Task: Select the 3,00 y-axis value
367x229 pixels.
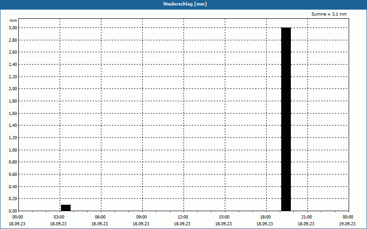Action: pos(13,28)
